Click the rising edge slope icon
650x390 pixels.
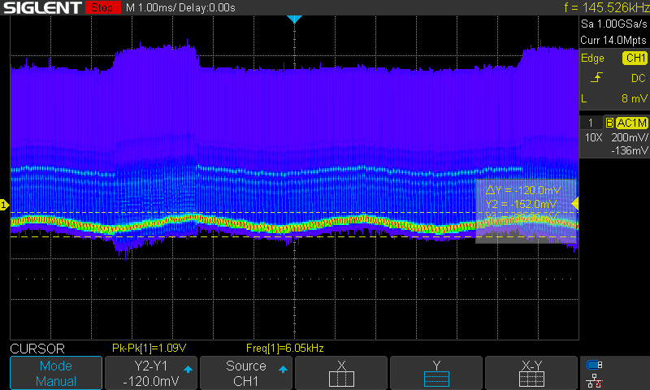(597, 78)
